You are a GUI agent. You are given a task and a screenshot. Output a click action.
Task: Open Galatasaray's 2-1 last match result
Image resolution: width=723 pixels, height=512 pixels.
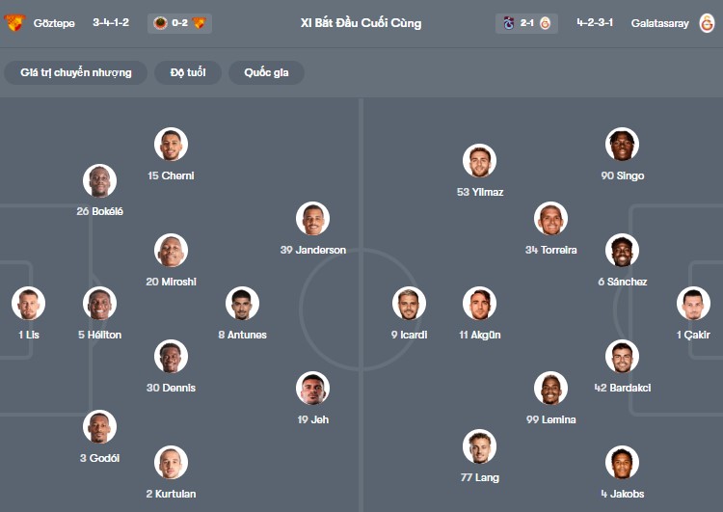click(526, 23)
